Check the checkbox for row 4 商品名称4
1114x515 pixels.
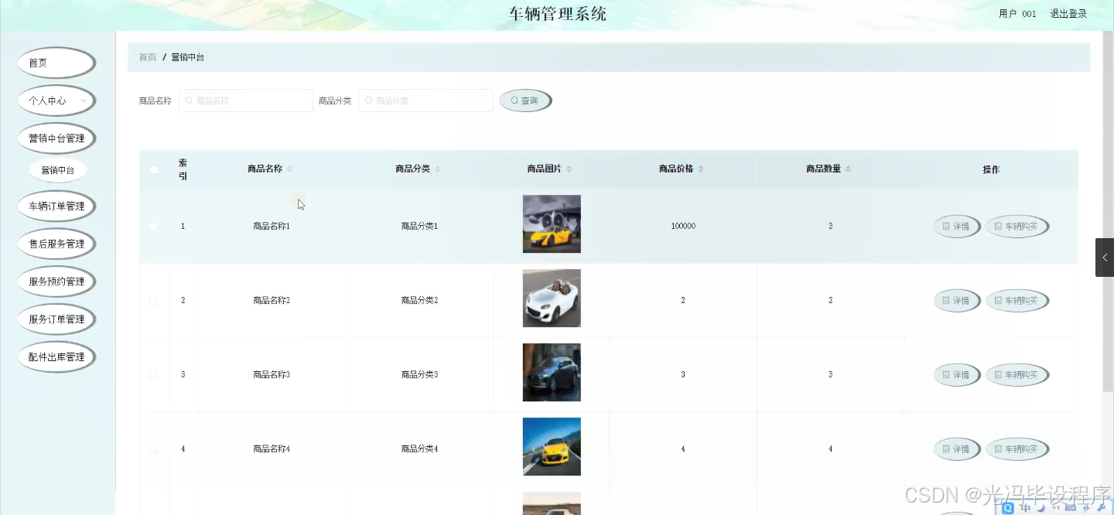[154, 448]
